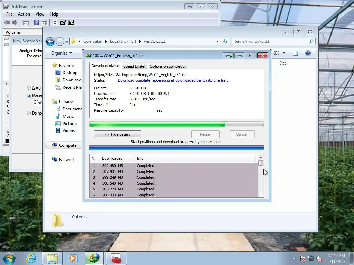Open the View menu in Disk Management
The height and width of the screenshot is (265, 354).
coord(40,14)
